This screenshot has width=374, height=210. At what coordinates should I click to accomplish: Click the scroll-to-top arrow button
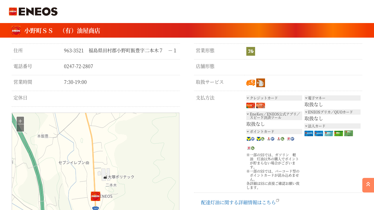(368, 185)
